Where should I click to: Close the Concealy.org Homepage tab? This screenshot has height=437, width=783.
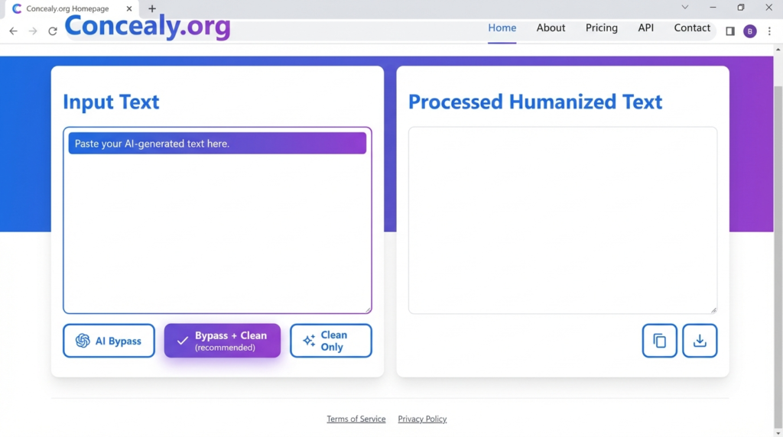coord(129,9)
